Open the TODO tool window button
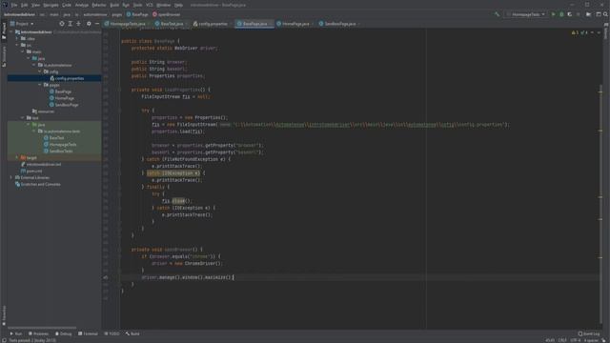Screen dimensions: 610x343 coord(112,333)
